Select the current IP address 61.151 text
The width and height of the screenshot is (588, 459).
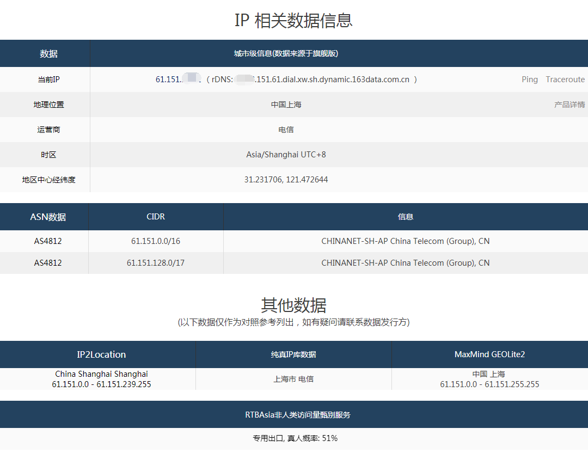click(169, 79)
